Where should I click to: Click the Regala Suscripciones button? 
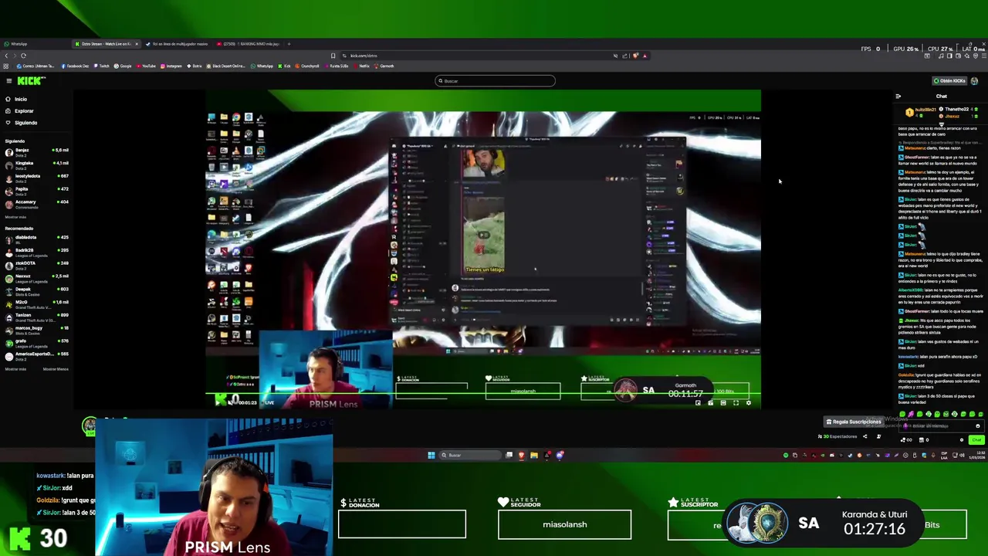pos(854,422)
